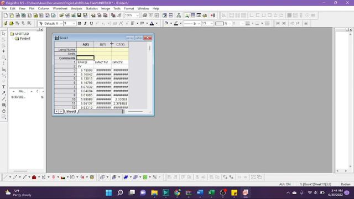This screenshot has width=354, height=199.
Task: Click the red Column/Bar plot icon
Action: point(34,177)
